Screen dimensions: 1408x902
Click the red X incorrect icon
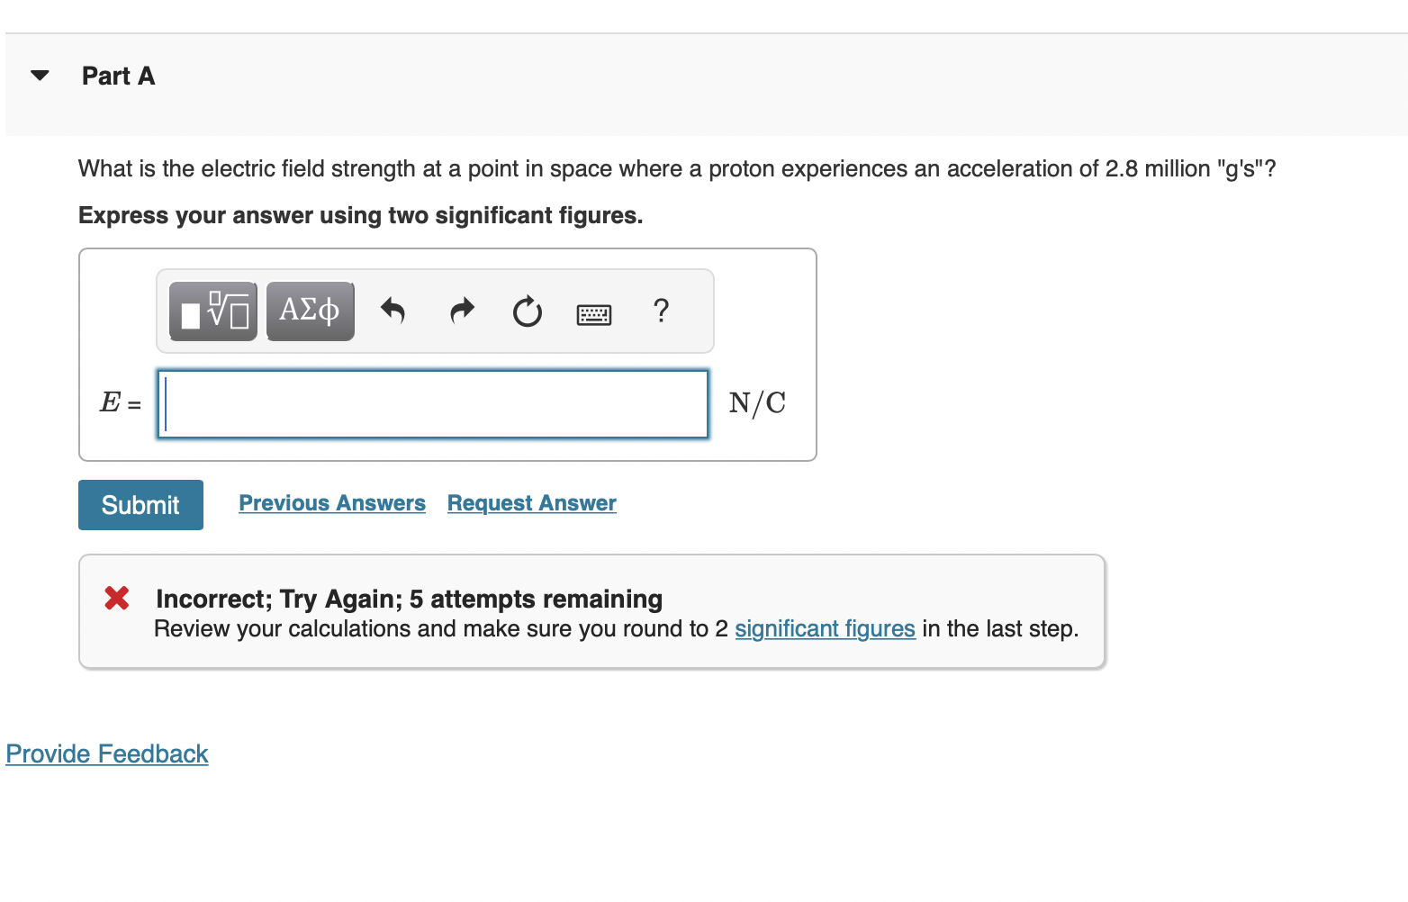(x=117, y=598)
